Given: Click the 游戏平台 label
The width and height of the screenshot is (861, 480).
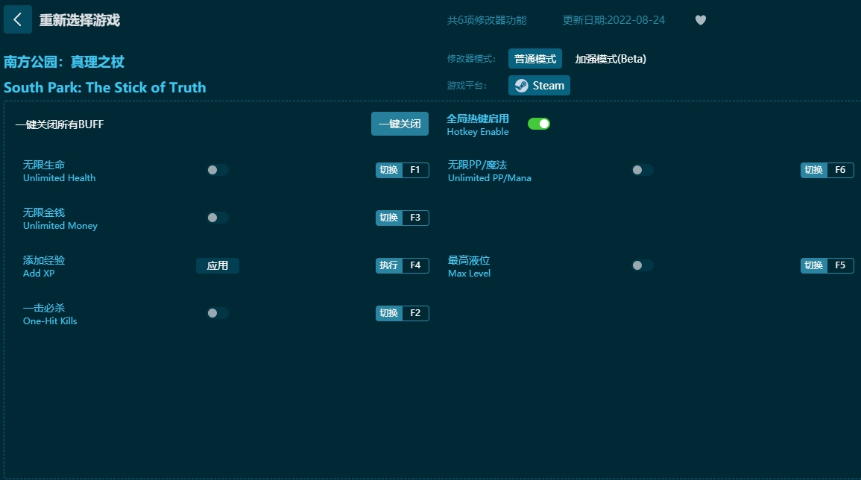Looking at the screenshot, I should pyautogui.click(x=467, y=86).
